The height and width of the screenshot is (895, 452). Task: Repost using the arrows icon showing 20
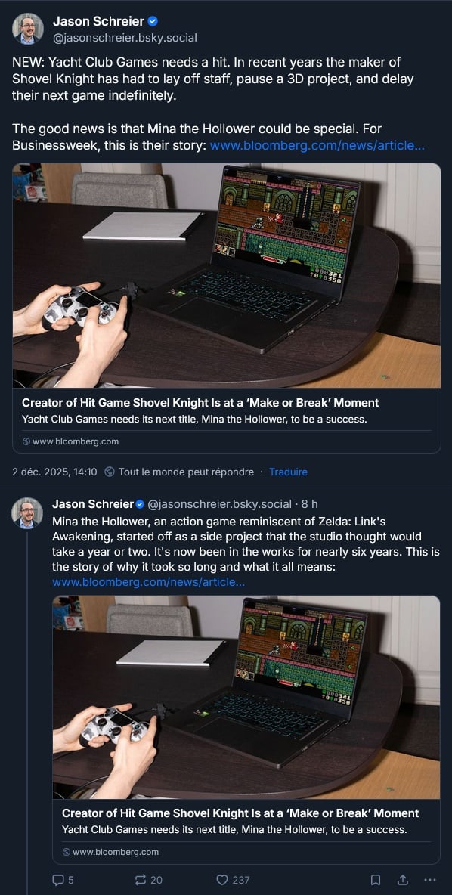(x=141, y=880)
